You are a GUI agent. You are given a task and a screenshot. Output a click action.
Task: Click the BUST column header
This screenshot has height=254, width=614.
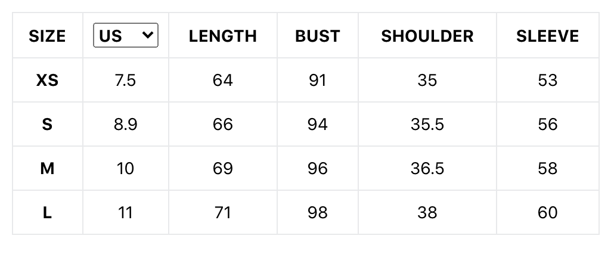[318, 36]
